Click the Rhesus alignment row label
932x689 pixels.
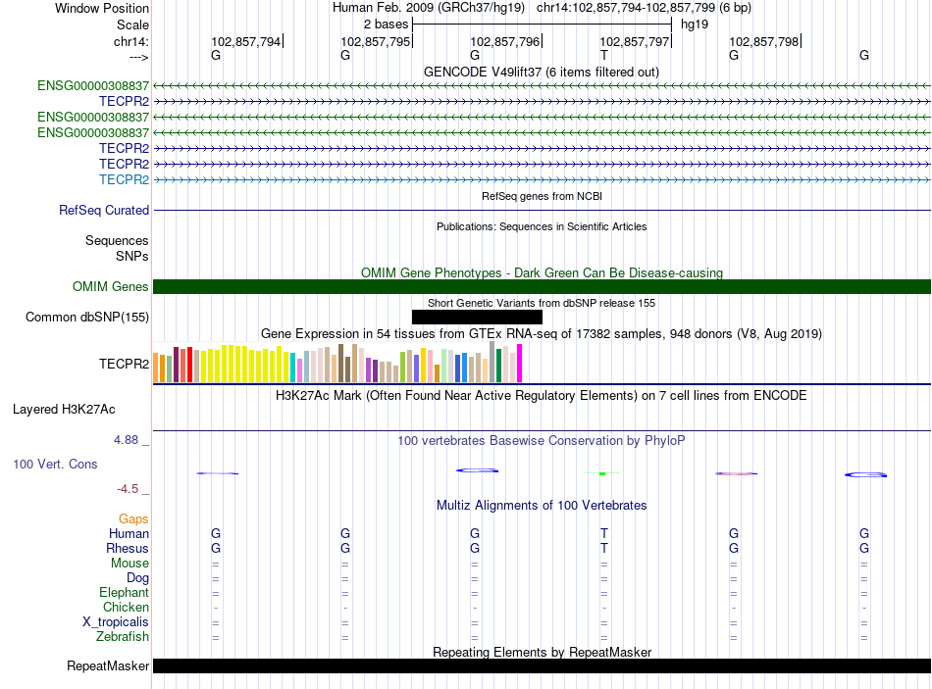click(128, 548)
